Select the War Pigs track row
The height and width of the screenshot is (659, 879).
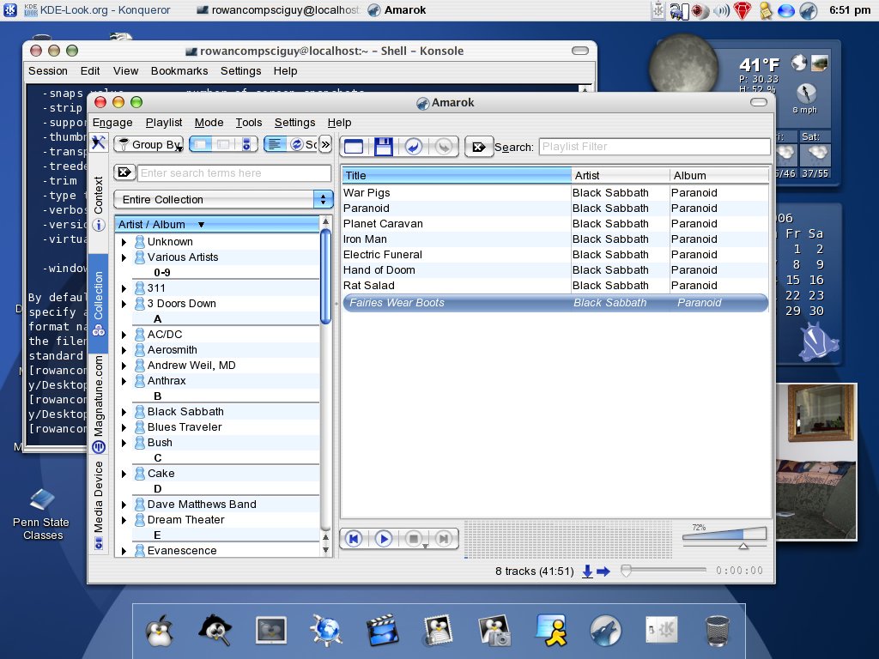[x=555, y=193]
